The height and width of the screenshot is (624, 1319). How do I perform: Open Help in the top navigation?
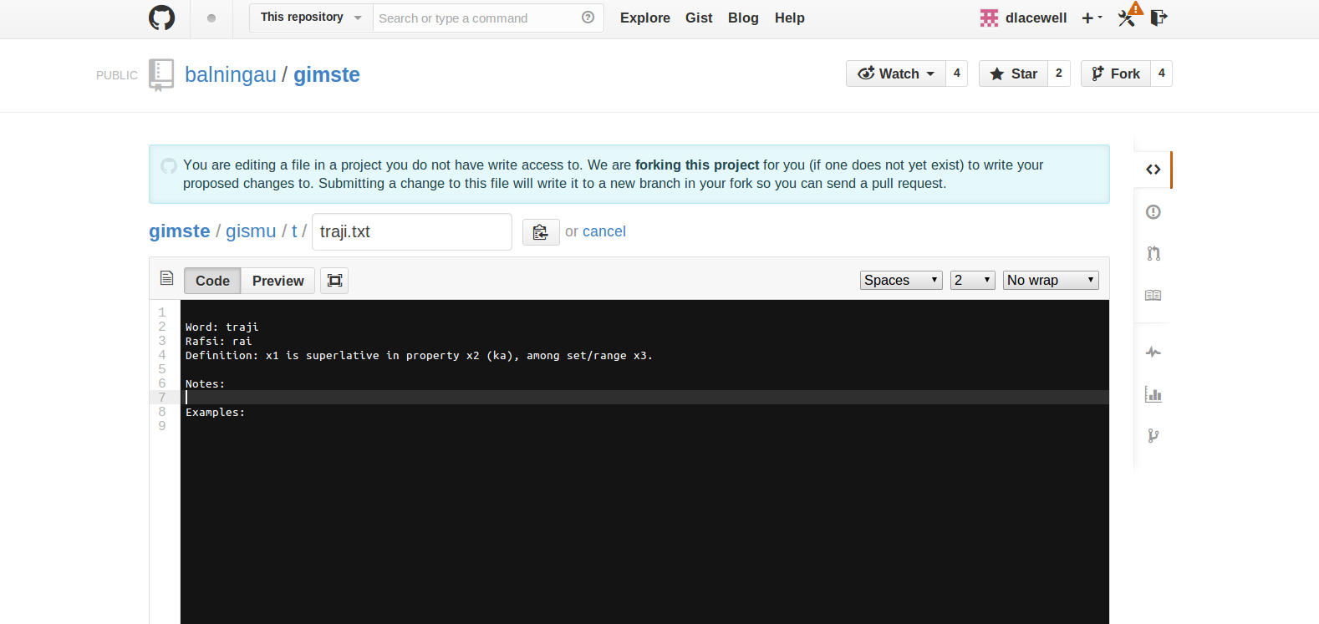(790, 18)
